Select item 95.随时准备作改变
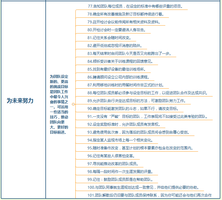 tap(140, 148)
